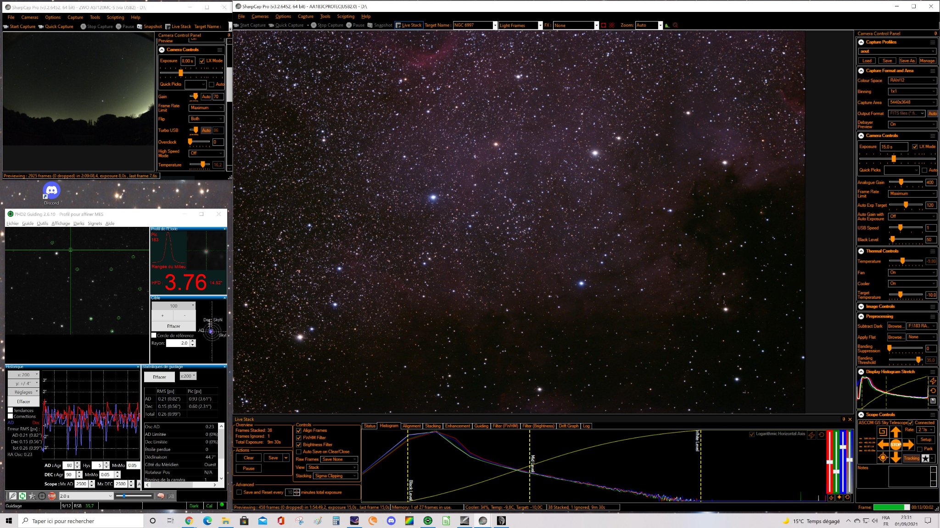940x528 pixels.
Task: Open scope Rate 2 °/s dropdown
Action: [926, 429]
